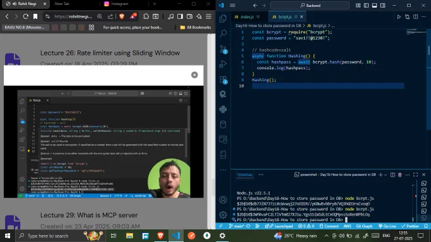This screenshot has height=242, width=431.
Task: Open the new terminal profile dropdown arrow
Action: pos(385,175)
